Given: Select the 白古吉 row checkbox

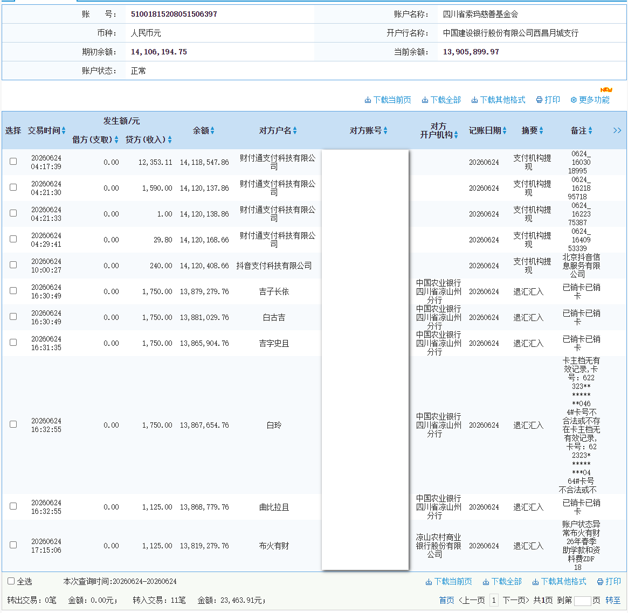Looking at the screenshot, I should click(x=13, y=317).
